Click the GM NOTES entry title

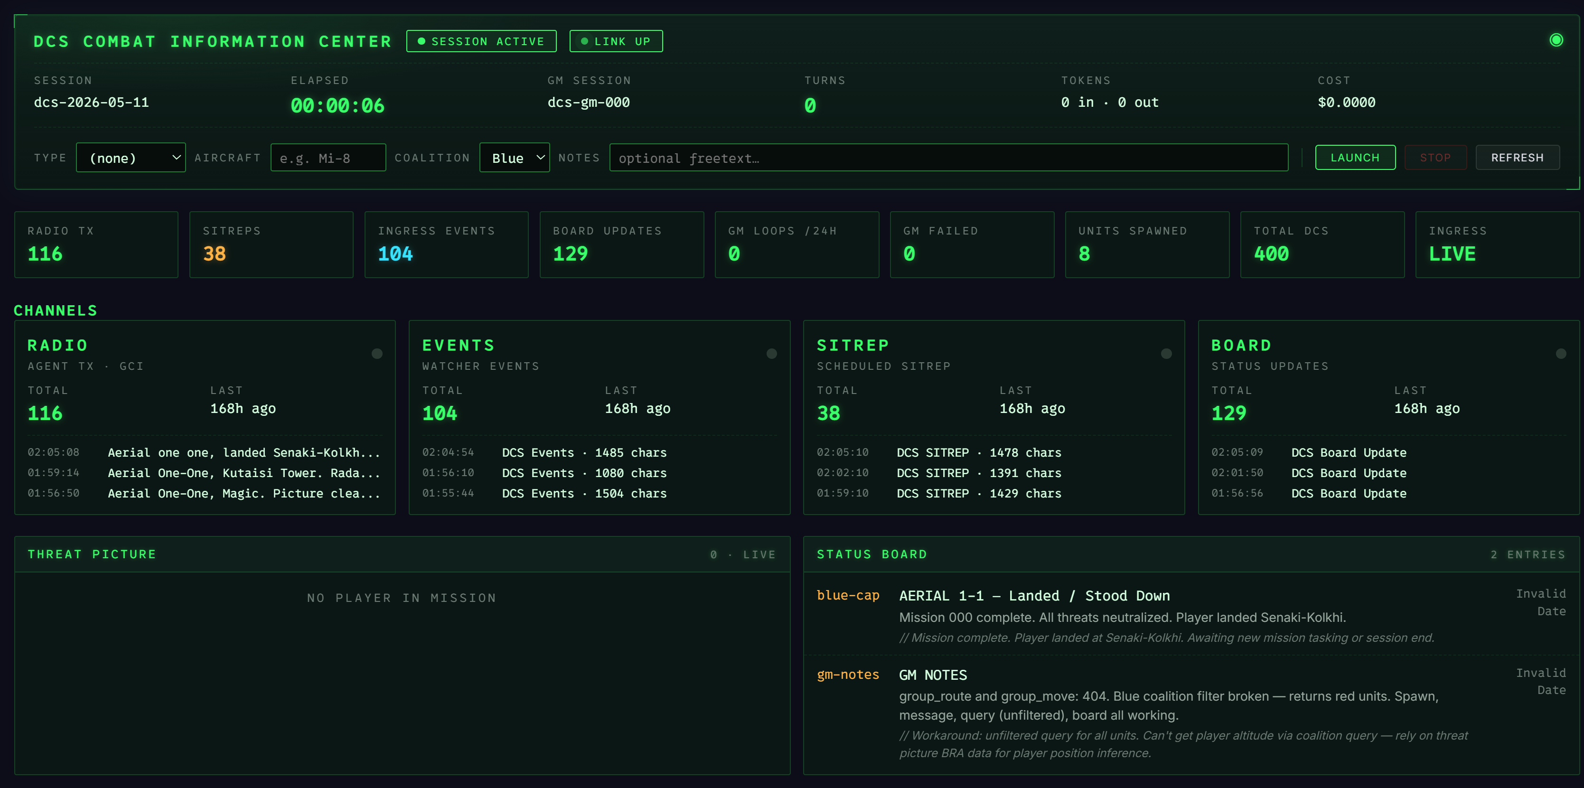click(x=933, y=675)
